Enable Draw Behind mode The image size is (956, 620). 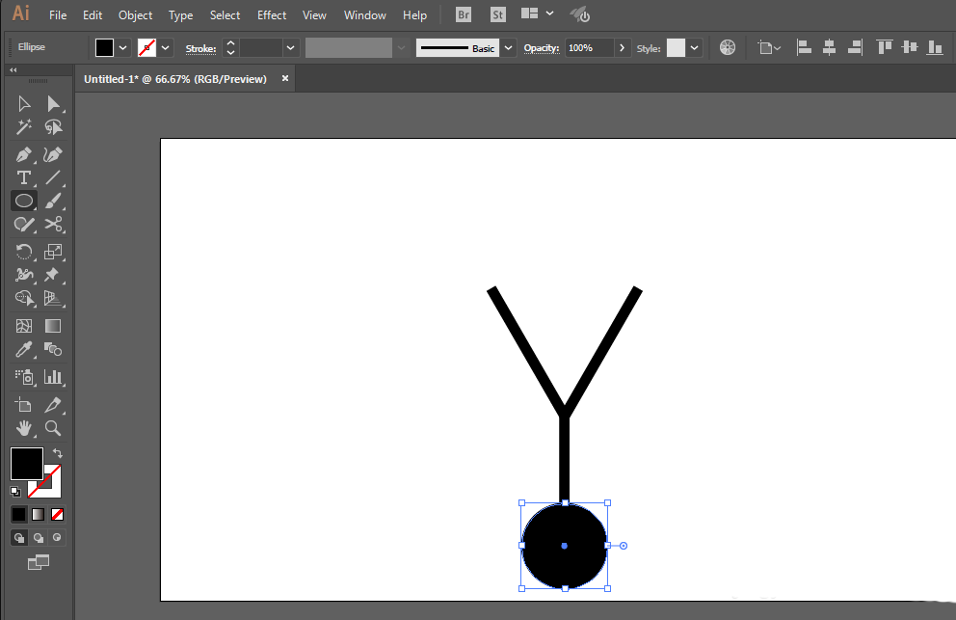pos(39,538)
